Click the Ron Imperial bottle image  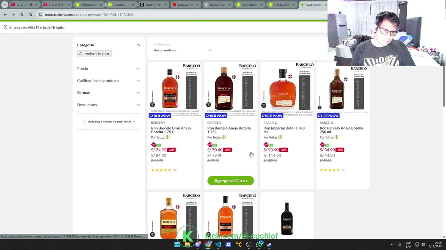283,89
